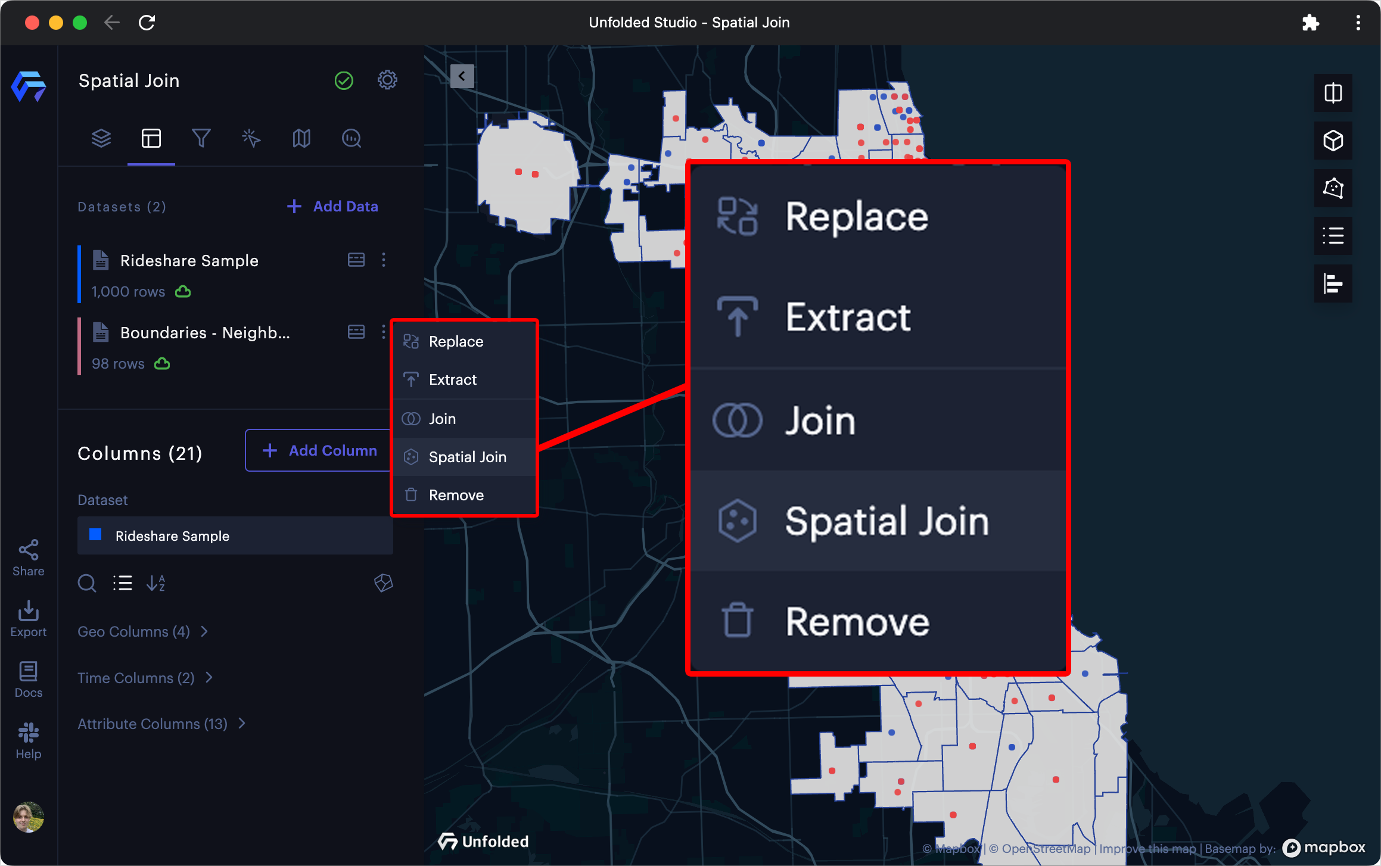Screen dimensions: 1381x866
Task: Reload page with browser refresh button
Action: tap(147, 23)
